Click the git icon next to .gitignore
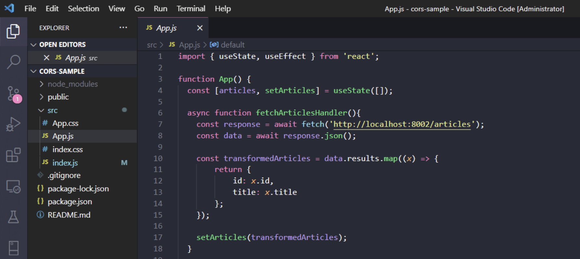Viewport: 580px width, 259px height. pos(40,175)
